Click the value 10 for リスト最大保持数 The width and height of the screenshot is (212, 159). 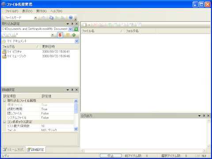click(x=43, y=126)
